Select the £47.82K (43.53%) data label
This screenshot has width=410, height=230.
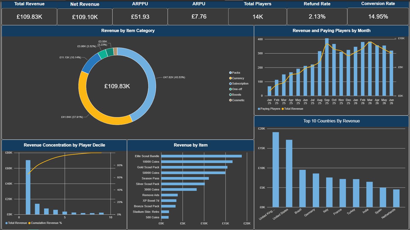tap(174, 77)
